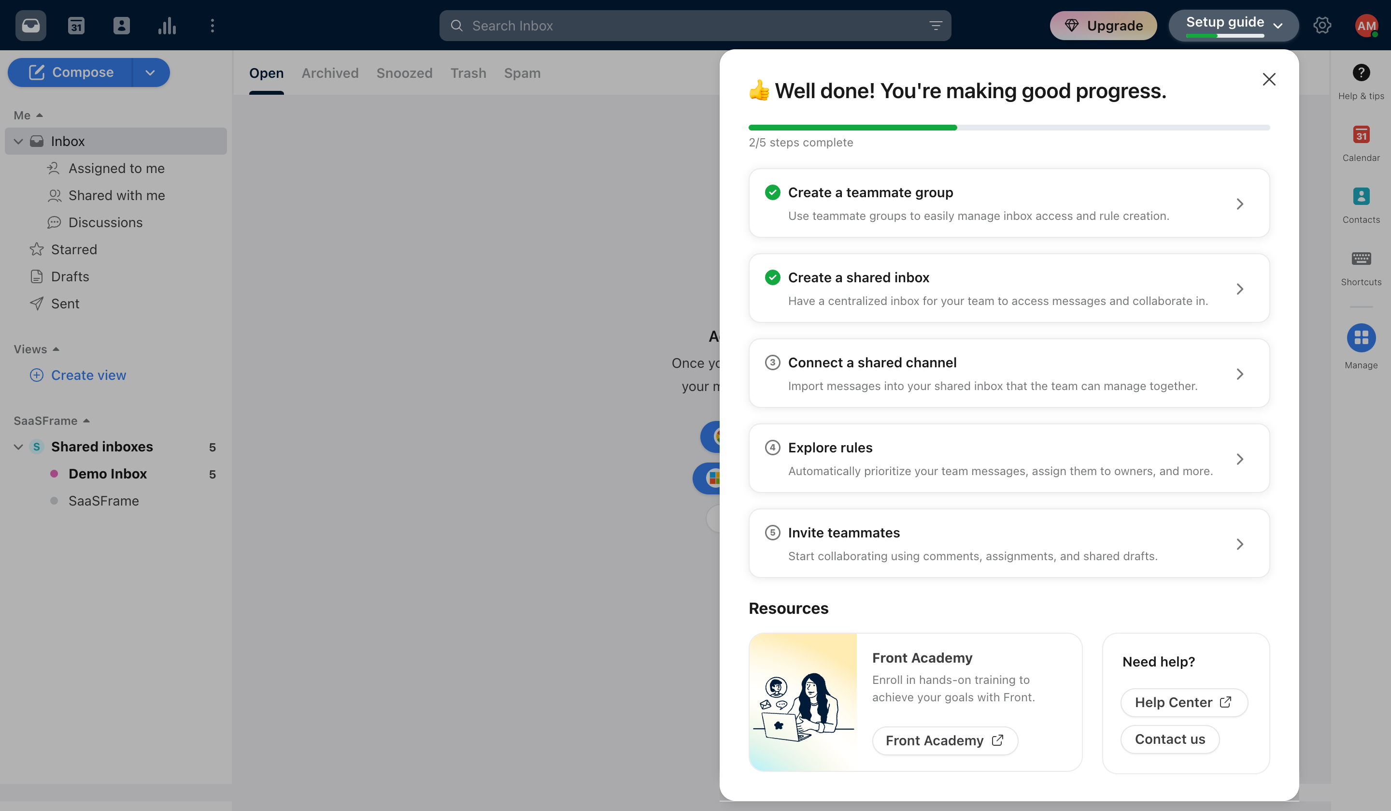This screenshot has width=1391, height=811.
Task: Open the Sent folder
Action: tap(116, 304)
